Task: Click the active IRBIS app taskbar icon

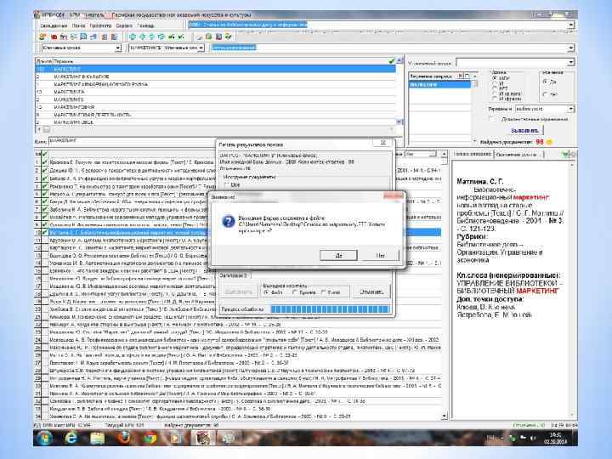Action: 202,438
